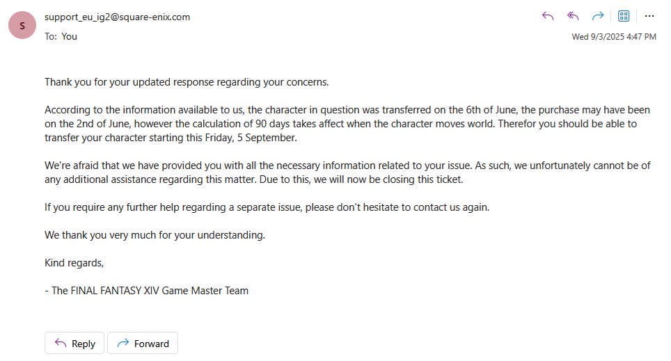
Task: Click the line "We thank you very much"
Action: (155, 235)
